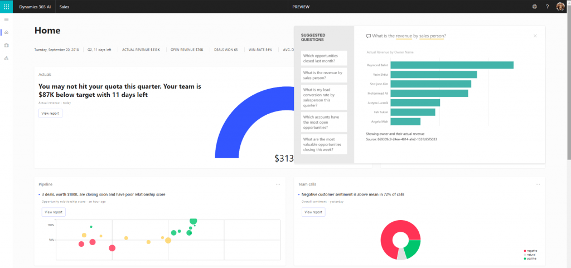Click negative customer sentiment 72% insight
This screenshot has width=571, height=268.
point(353,194)
